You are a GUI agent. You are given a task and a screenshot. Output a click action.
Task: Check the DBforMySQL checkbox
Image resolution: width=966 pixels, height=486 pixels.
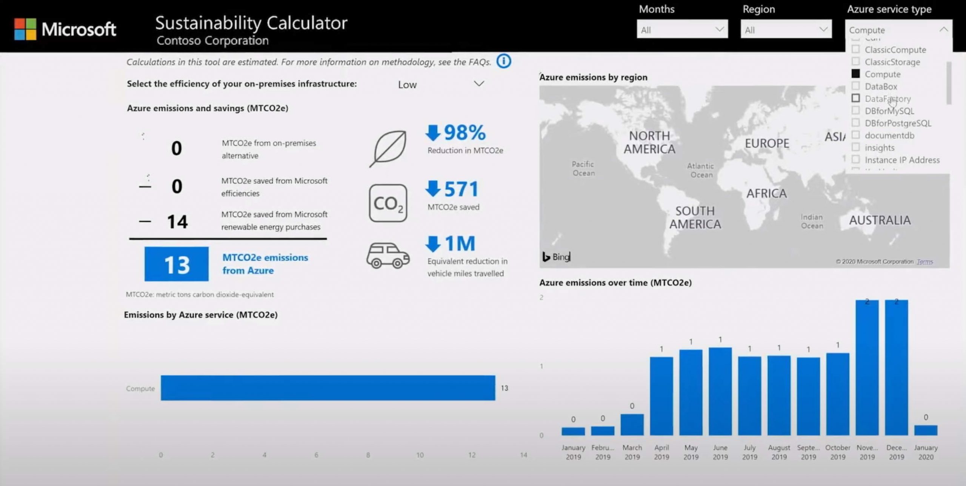click(855, 111)
